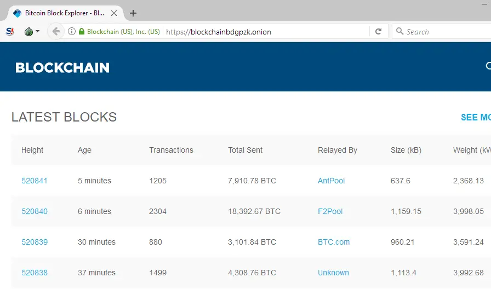Screen dimensions: 491x289
Task: Click the 7,910.78 BTC value
Action: point(252,181)
